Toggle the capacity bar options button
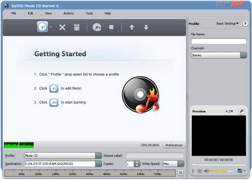The height and width of the screenshot is (180, 252). [x=181, y=172]
